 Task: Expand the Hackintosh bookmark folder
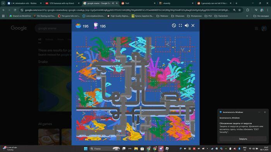(x=221, y=16)
